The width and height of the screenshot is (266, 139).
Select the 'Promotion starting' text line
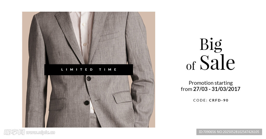pyautogui.click(x=210, y=83)
